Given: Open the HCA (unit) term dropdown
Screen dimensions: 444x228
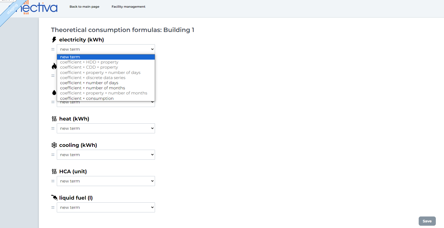Looking at the screenshot, I should point(106,181).
